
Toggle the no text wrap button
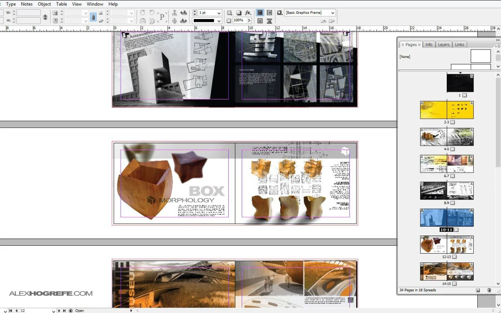(260, 13)
